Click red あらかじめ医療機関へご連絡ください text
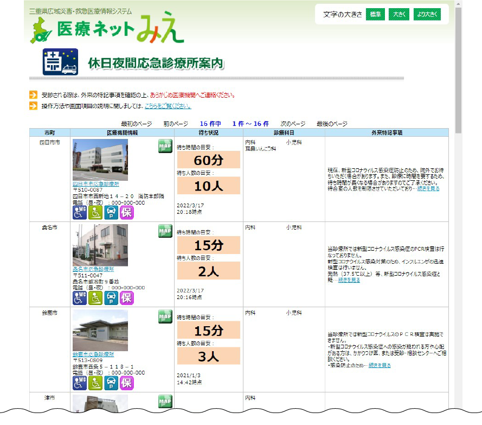The image size is (482, 425). tap(192, 95)
